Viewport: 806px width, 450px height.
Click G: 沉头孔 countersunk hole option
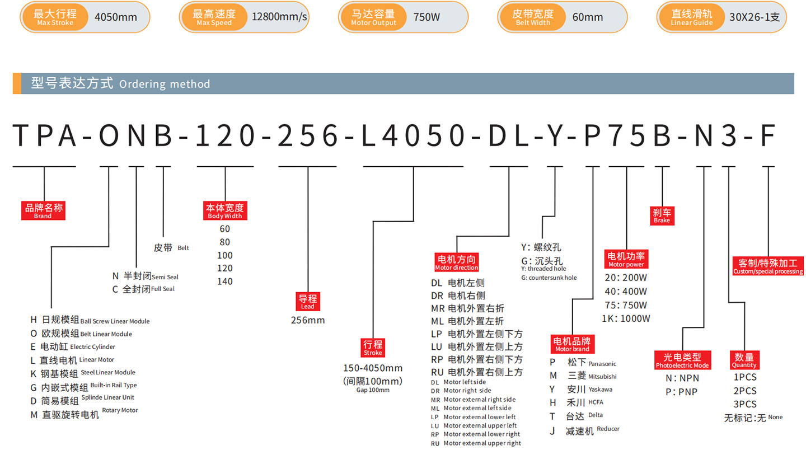(542, 260)
